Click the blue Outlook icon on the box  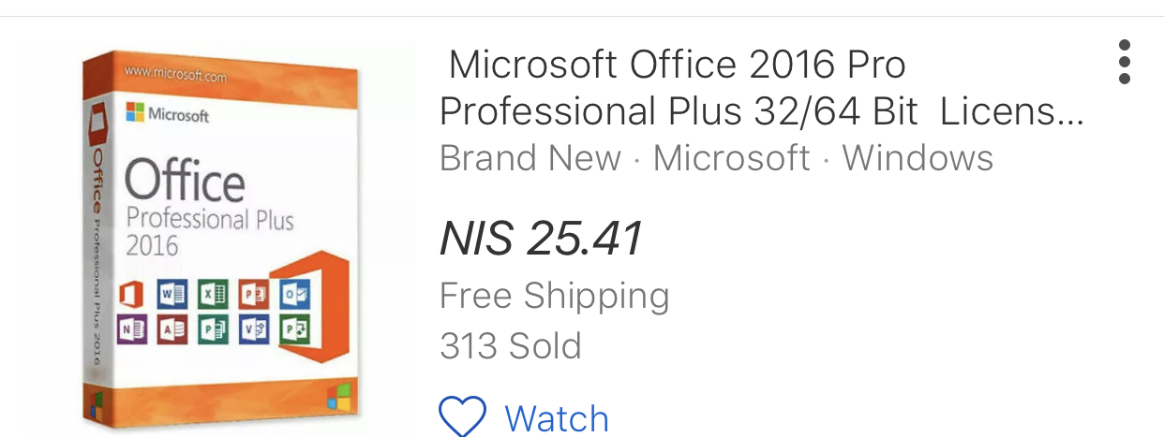(x=293, y=294)
